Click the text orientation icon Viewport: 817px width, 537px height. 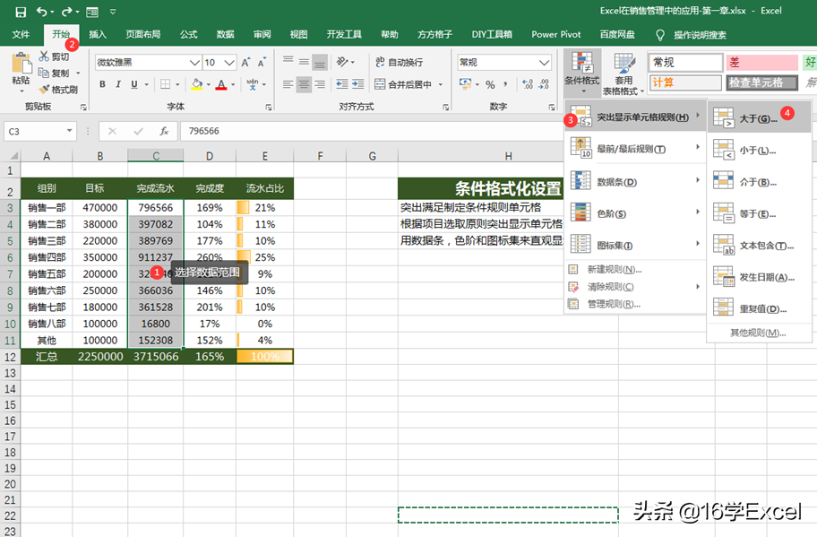point(342,62)
